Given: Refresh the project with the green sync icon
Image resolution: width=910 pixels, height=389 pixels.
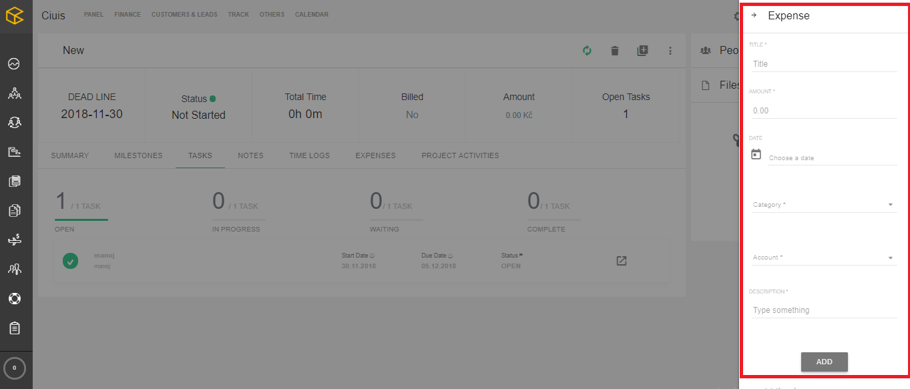Looking at the screenshot, I should [x=587, y=51].
